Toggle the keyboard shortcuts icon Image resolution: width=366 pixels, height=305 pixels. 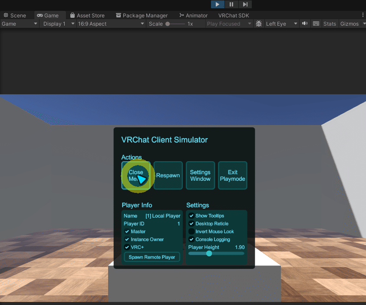(316, 23)
